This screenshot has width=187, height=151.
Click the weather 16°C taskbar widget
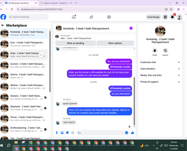coord(144,145)
